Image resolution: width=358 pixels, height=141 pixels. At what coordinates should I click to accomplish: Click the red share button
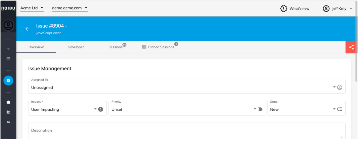point(351,47)
